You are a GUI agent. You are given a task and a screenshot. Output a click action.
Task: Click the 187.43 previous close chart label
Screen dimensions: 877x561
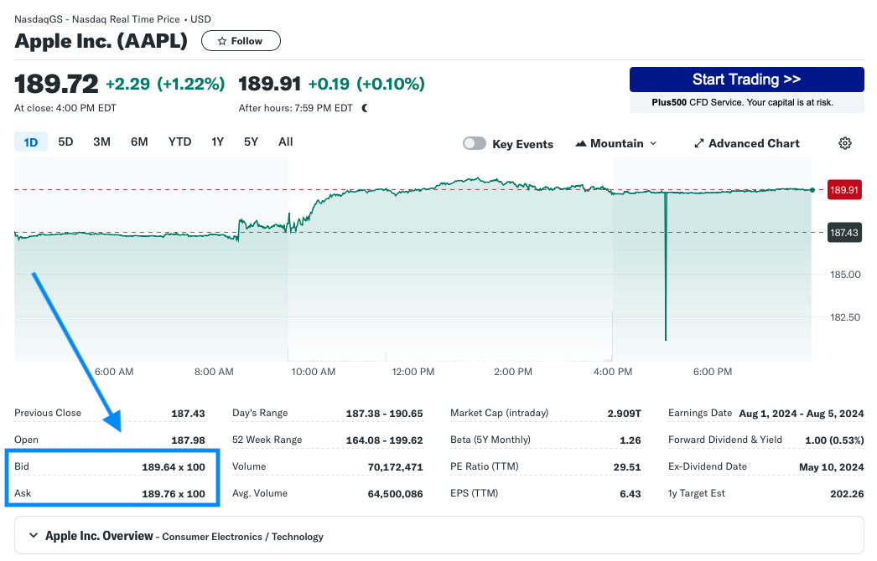click(843, 233)
